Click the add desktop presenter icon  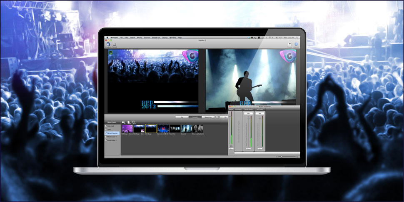point(134,122)
